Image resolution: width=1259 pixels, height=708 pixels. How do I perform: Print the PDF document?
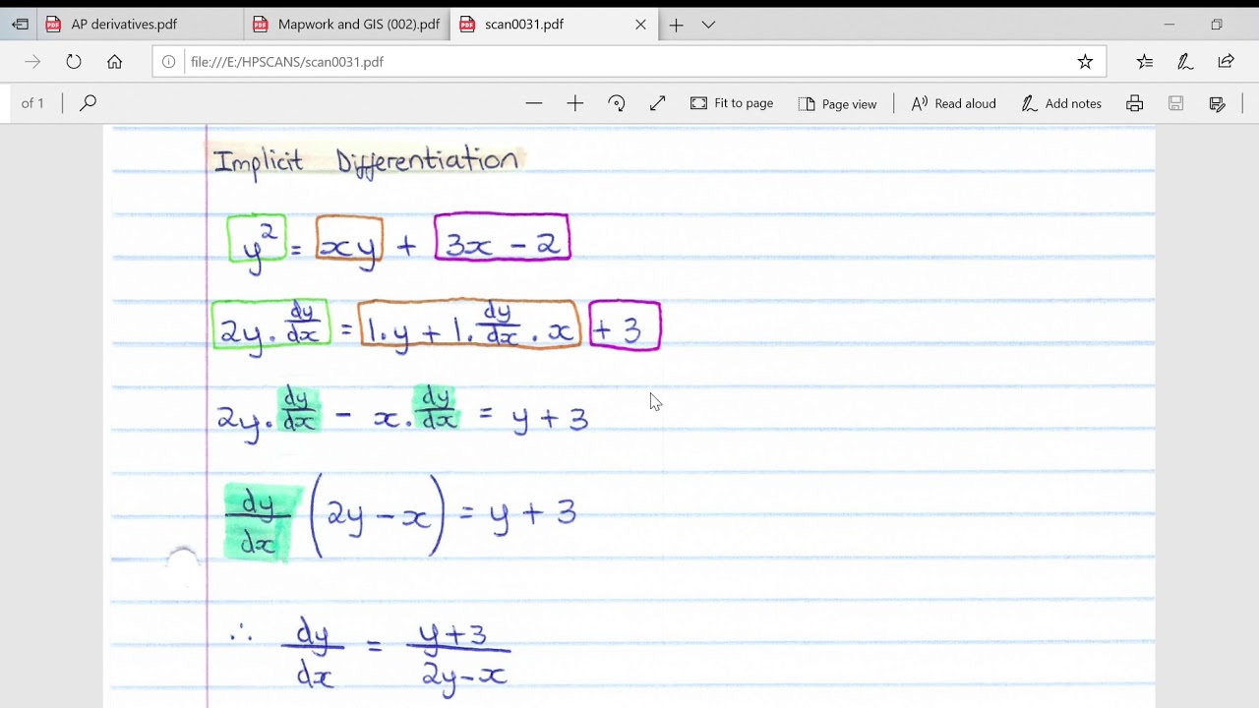1135,103
